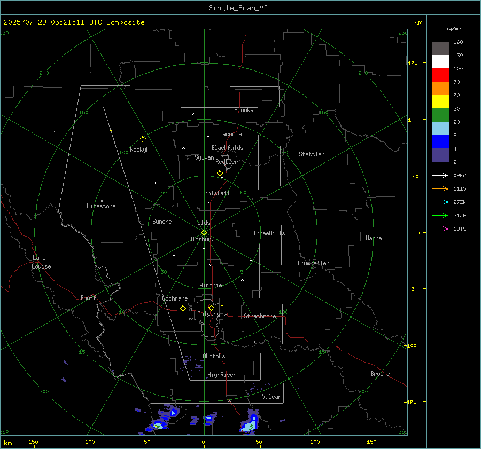Viewport: 481px width, 449px height.
Task: Click the yellow diamond marker near RockyMH
Action: [x=143, y=139]
